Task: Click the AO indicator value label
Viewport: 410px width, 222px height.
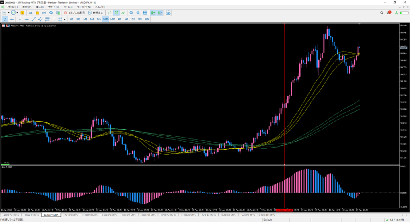Action: (x=7, y=167)
